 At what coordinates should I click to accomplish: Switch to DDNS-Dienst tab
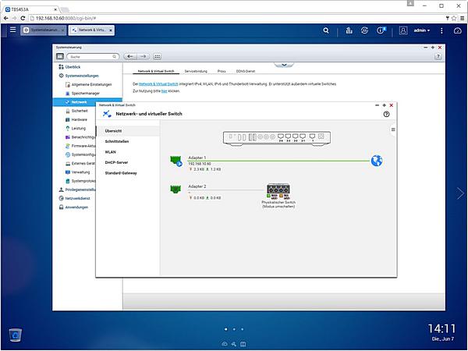246,71
